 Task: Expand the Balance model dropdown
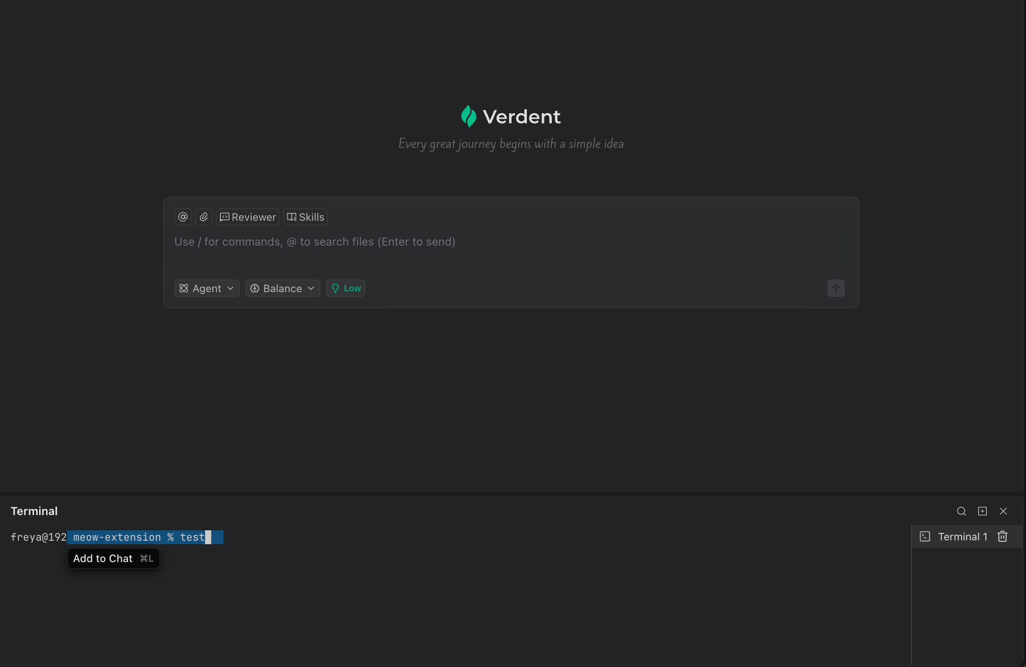[x=283, y=288]
